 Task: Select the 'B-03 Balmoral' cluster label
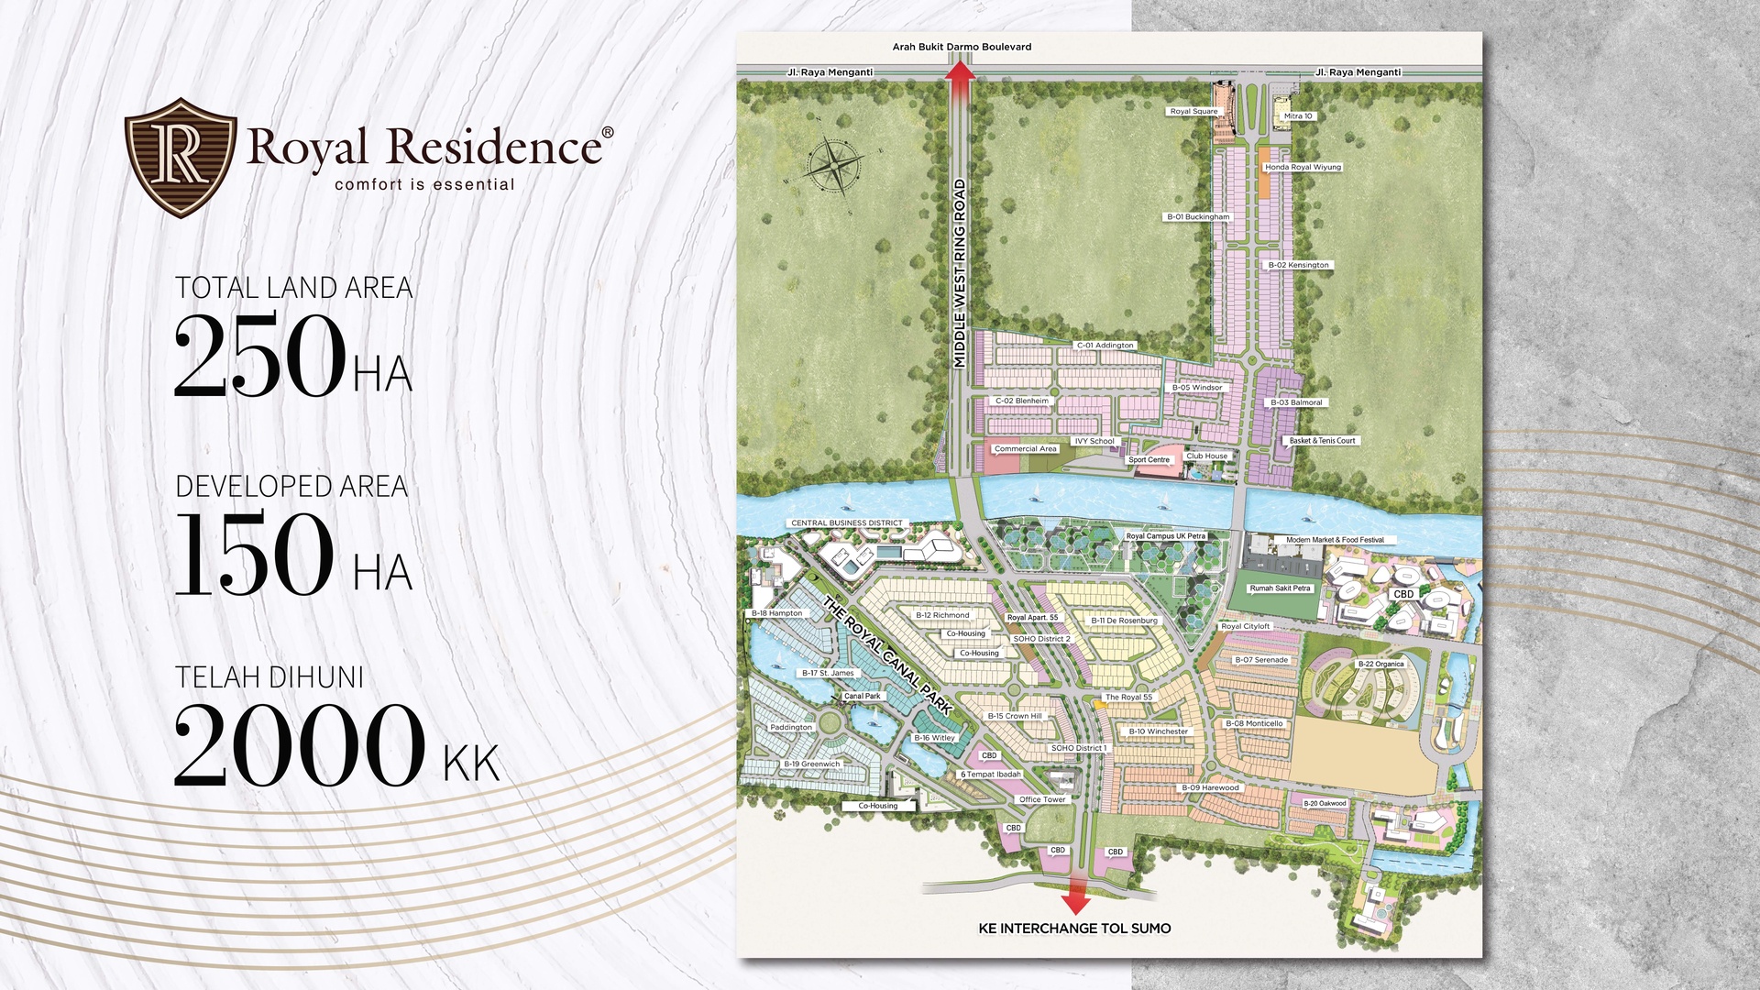tap(1296, 402)
